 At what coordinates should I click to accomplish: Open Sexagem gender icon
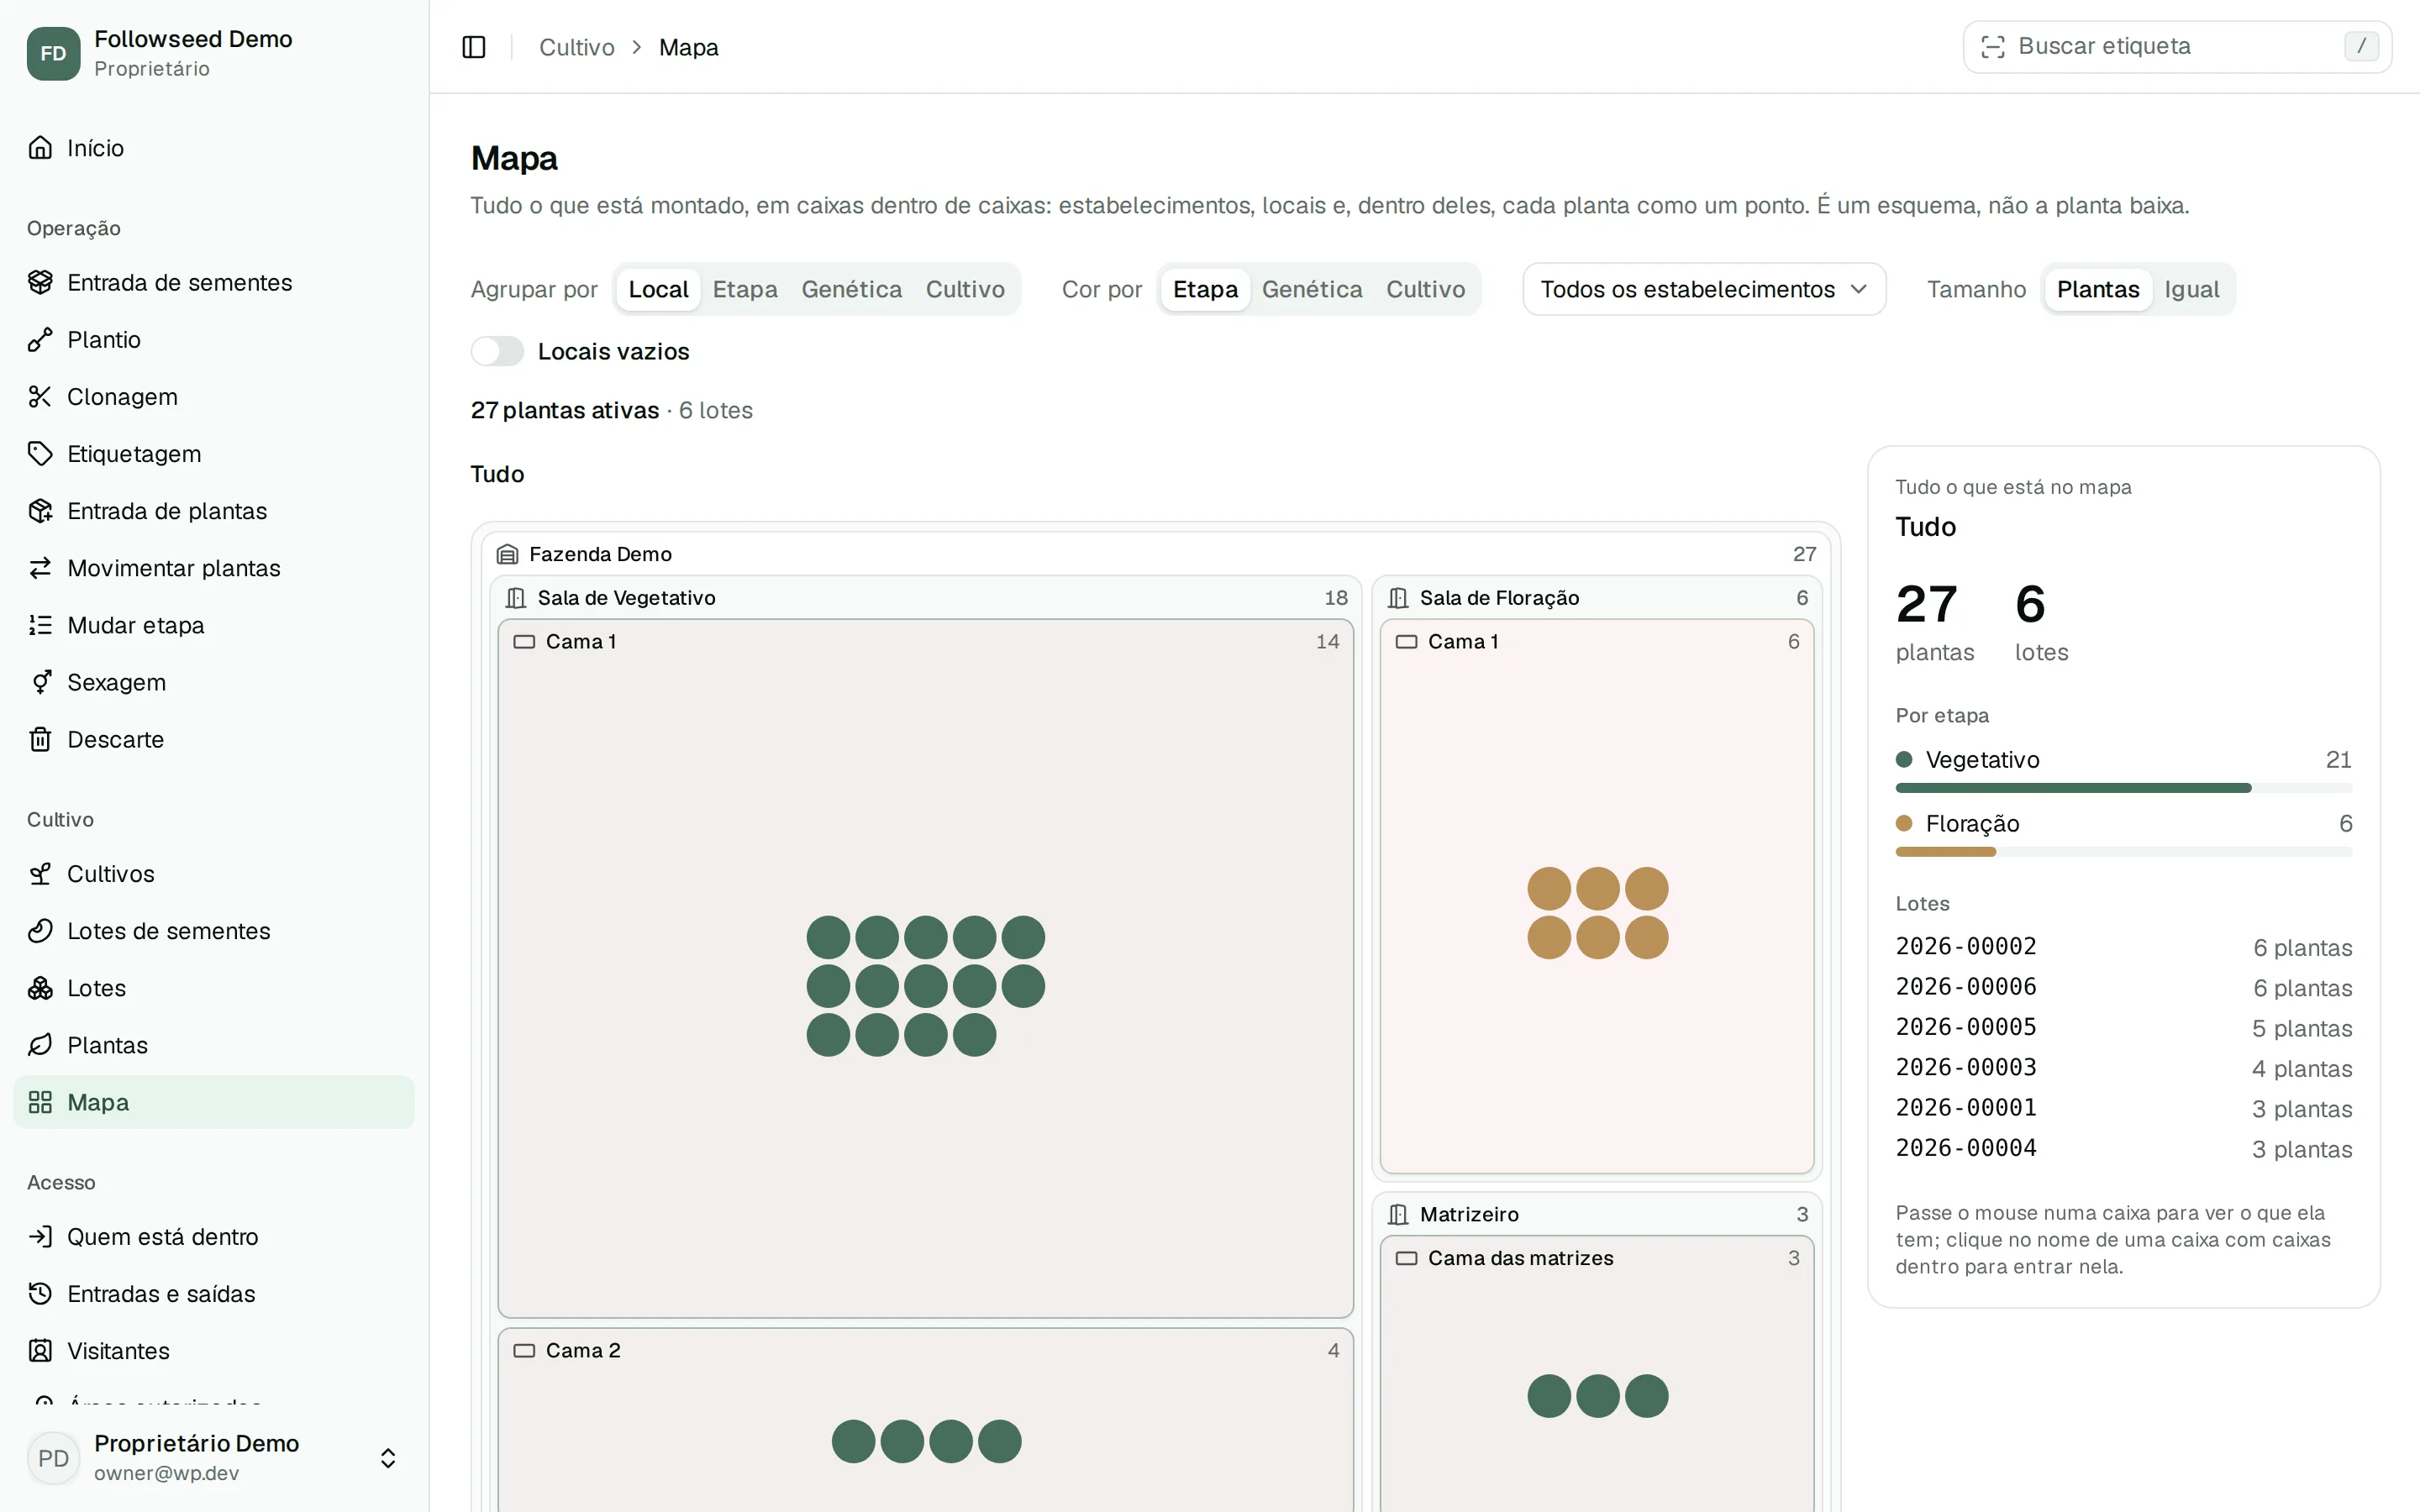[x=40, y=682]
